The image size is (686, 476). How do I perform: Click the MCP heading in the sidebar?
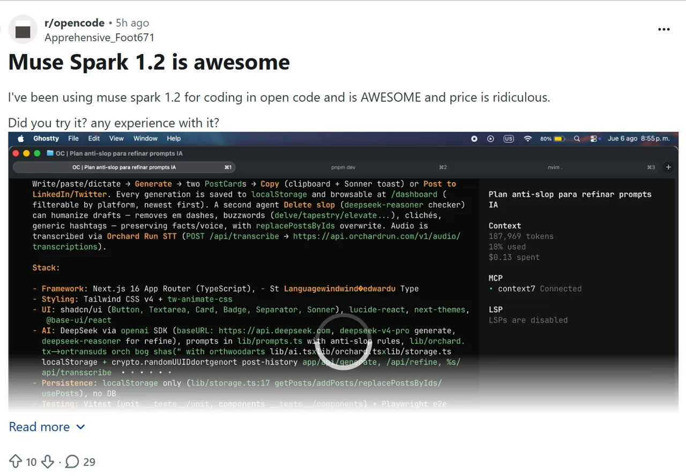point(496,278)
